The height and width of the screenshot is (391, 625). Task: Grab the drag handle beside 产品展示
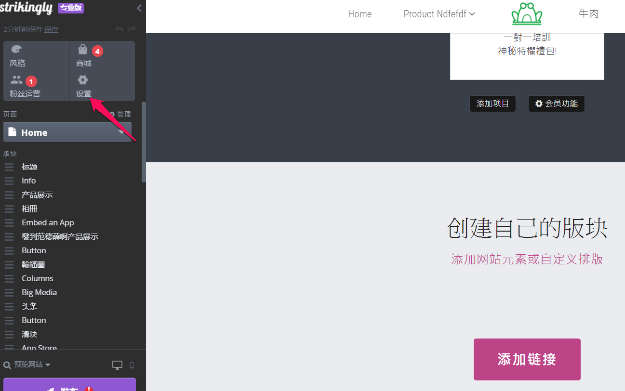point(9,195)
